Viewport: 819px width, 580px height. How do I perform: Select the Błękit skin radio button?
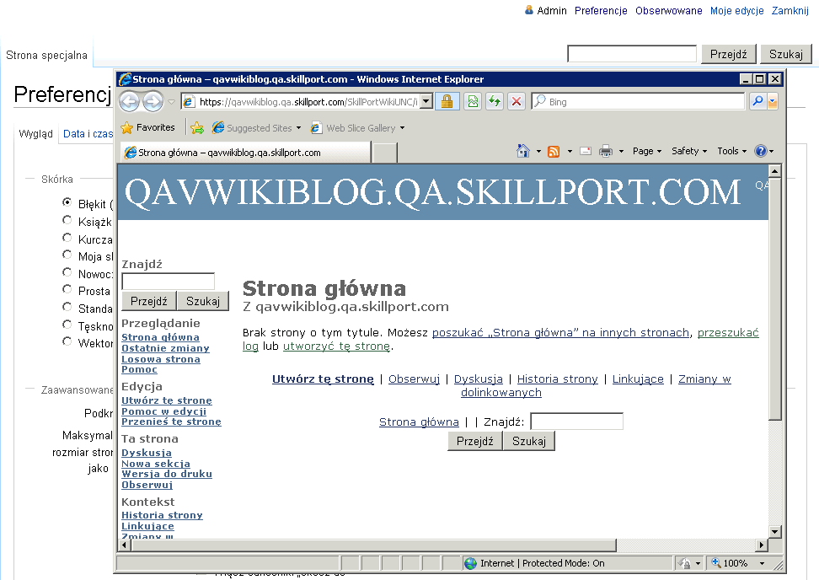click(x=67, y=203)
